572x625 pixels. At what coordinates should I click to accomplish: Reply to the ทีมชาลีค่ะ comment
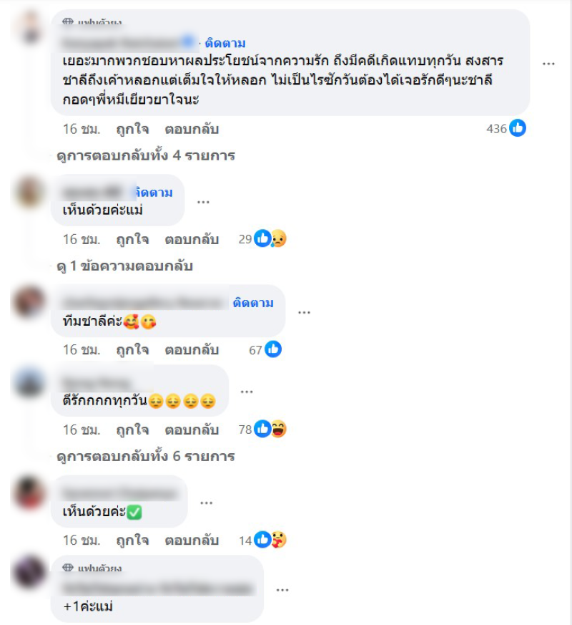pyautogui.click(x=192, y=350)
